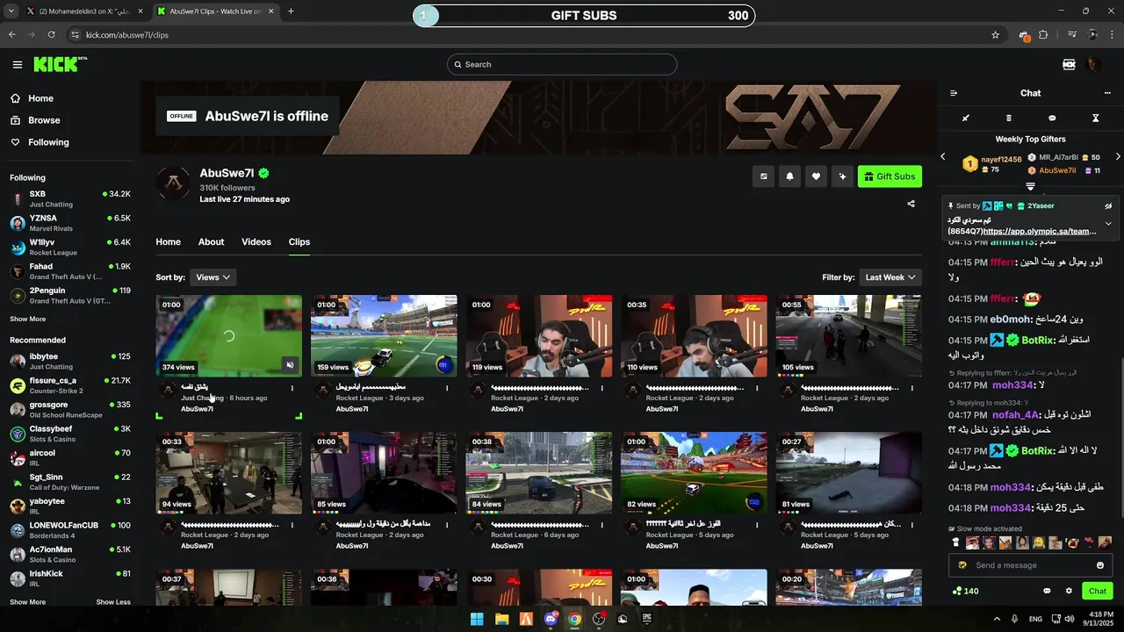
Task: Open fissure_cs_a recommended channel
Action: 70,385
